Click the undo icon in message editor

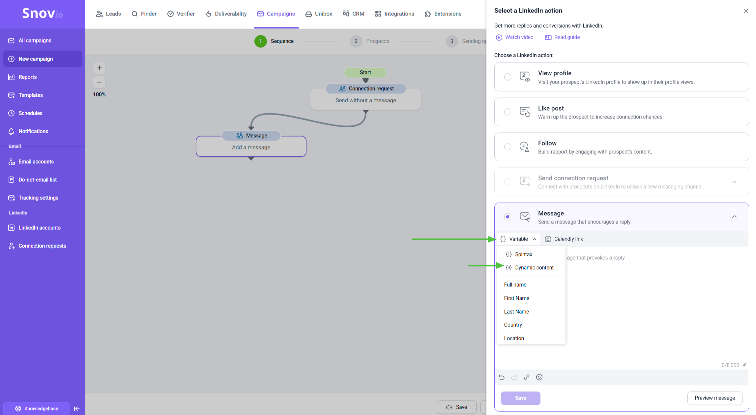click(502, 377)
